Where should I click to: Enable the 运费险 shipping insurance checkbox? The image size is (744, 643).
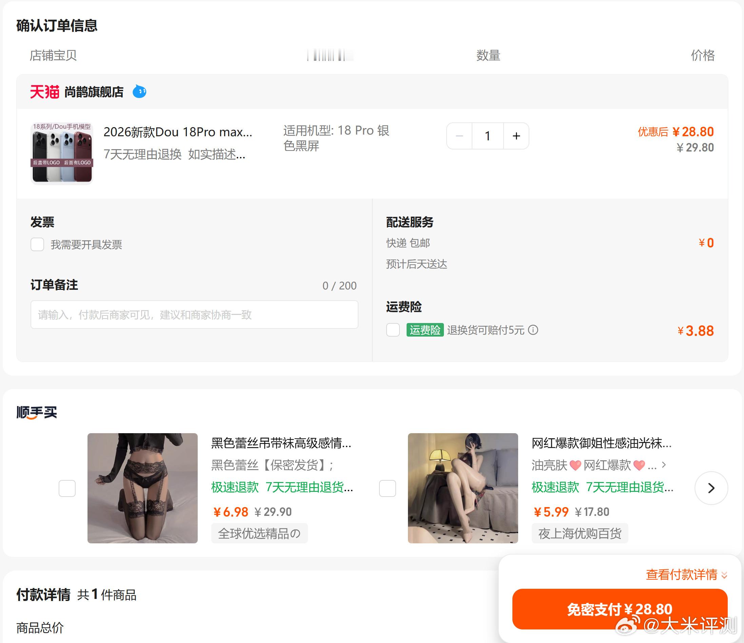coord(393,330)
